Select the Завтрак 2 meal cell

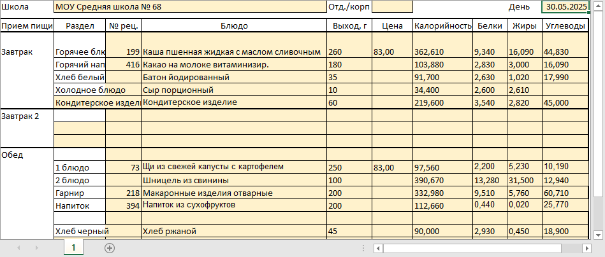point(27,116)
